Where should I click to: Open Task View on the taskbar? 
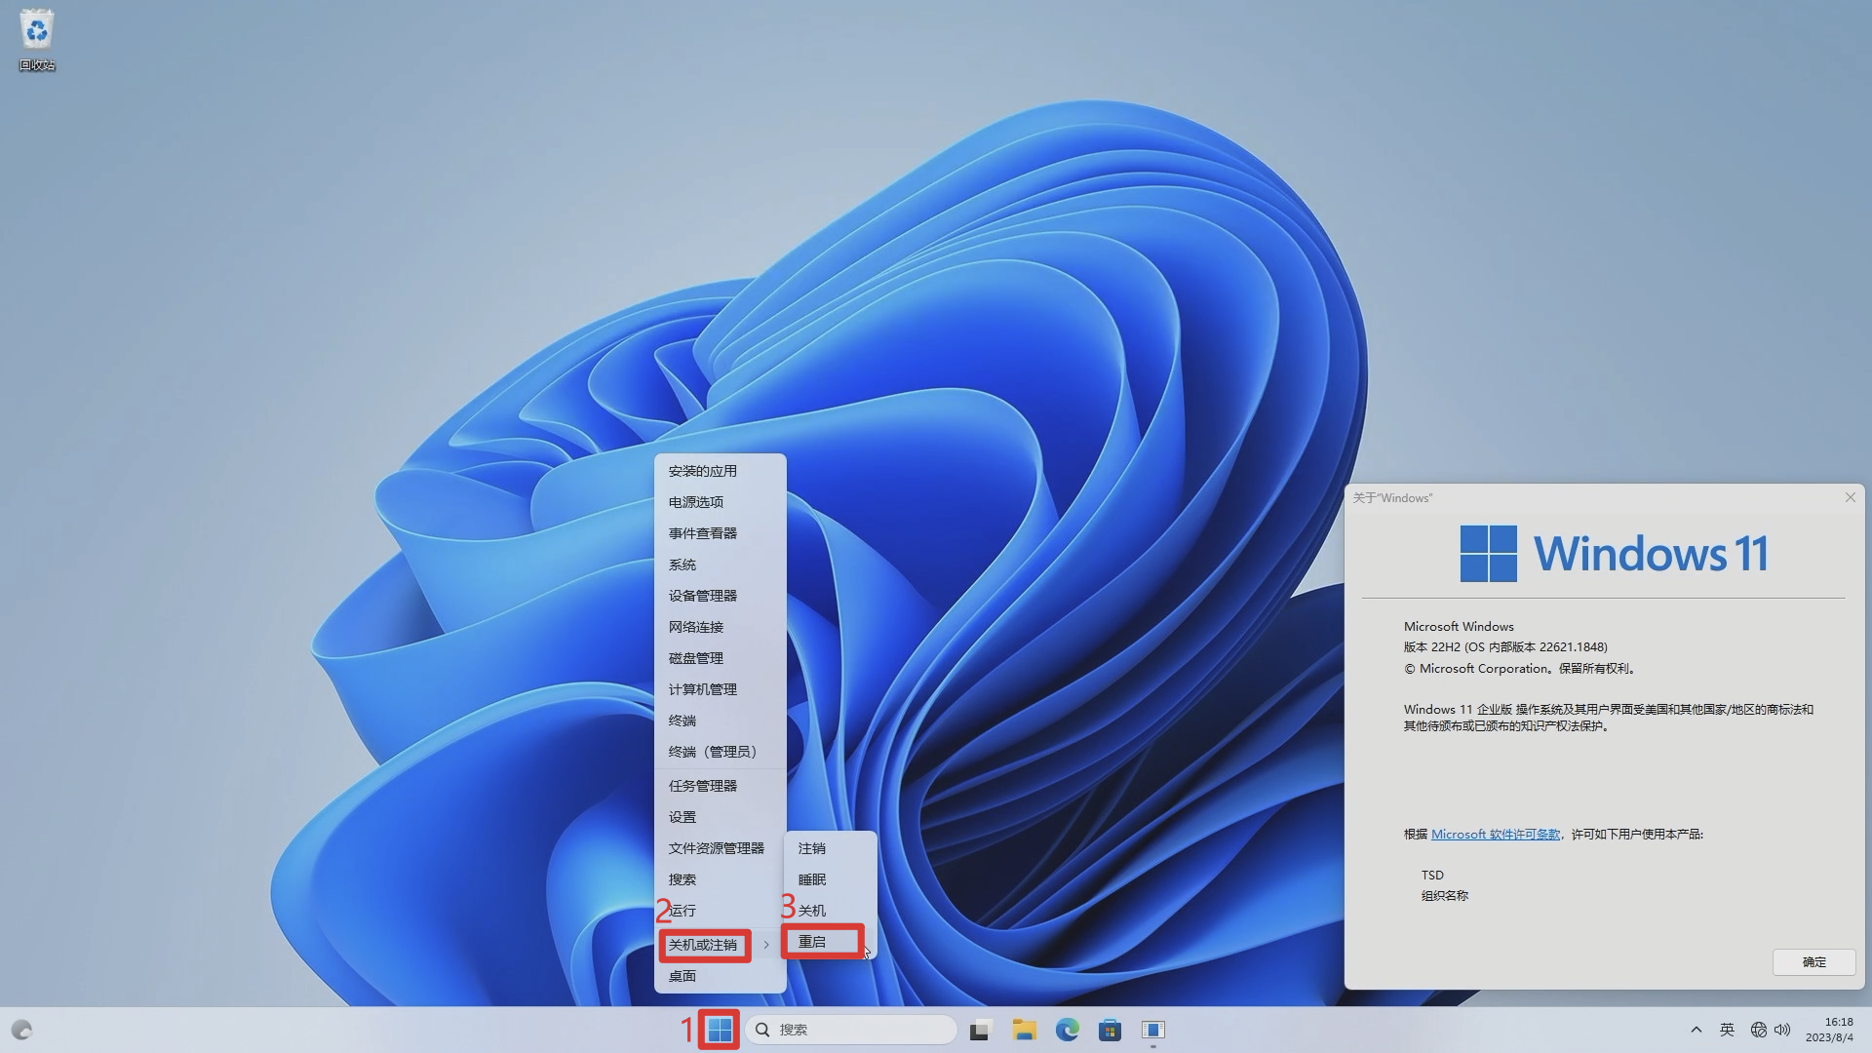click(x=979, y=1029)
